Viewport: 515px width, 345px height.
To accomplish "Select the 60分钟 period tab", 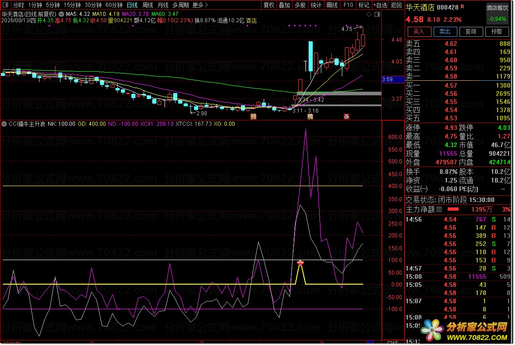I will tap(114, 5).
